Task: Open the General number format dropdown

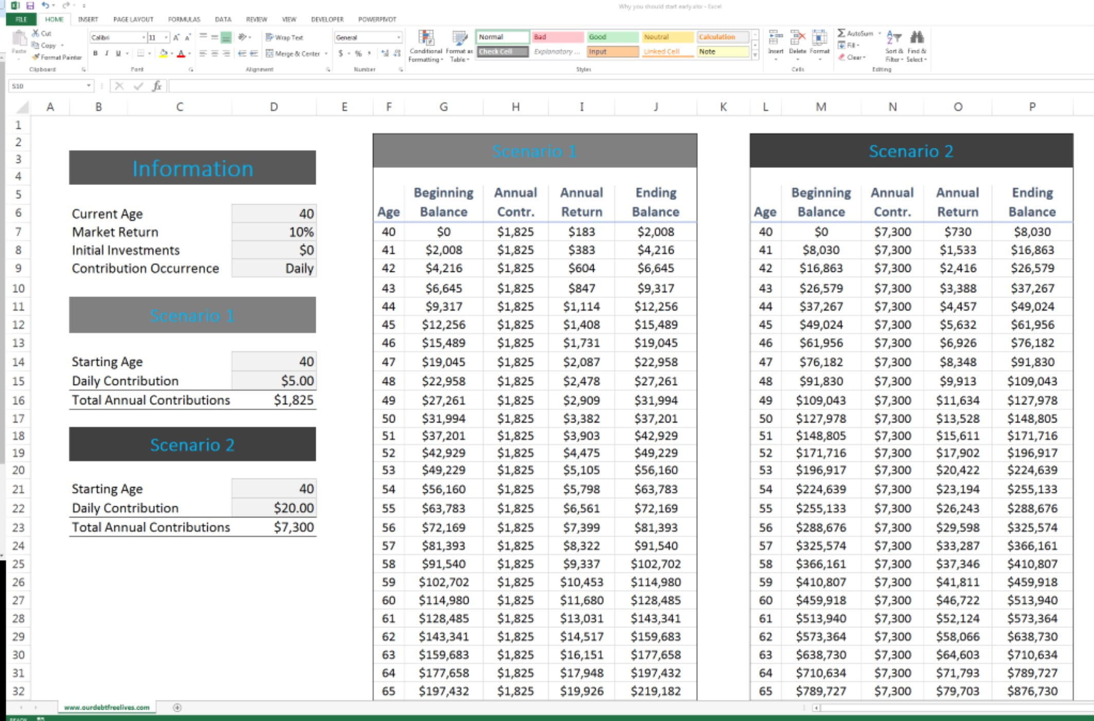Action: click(399, 38)
